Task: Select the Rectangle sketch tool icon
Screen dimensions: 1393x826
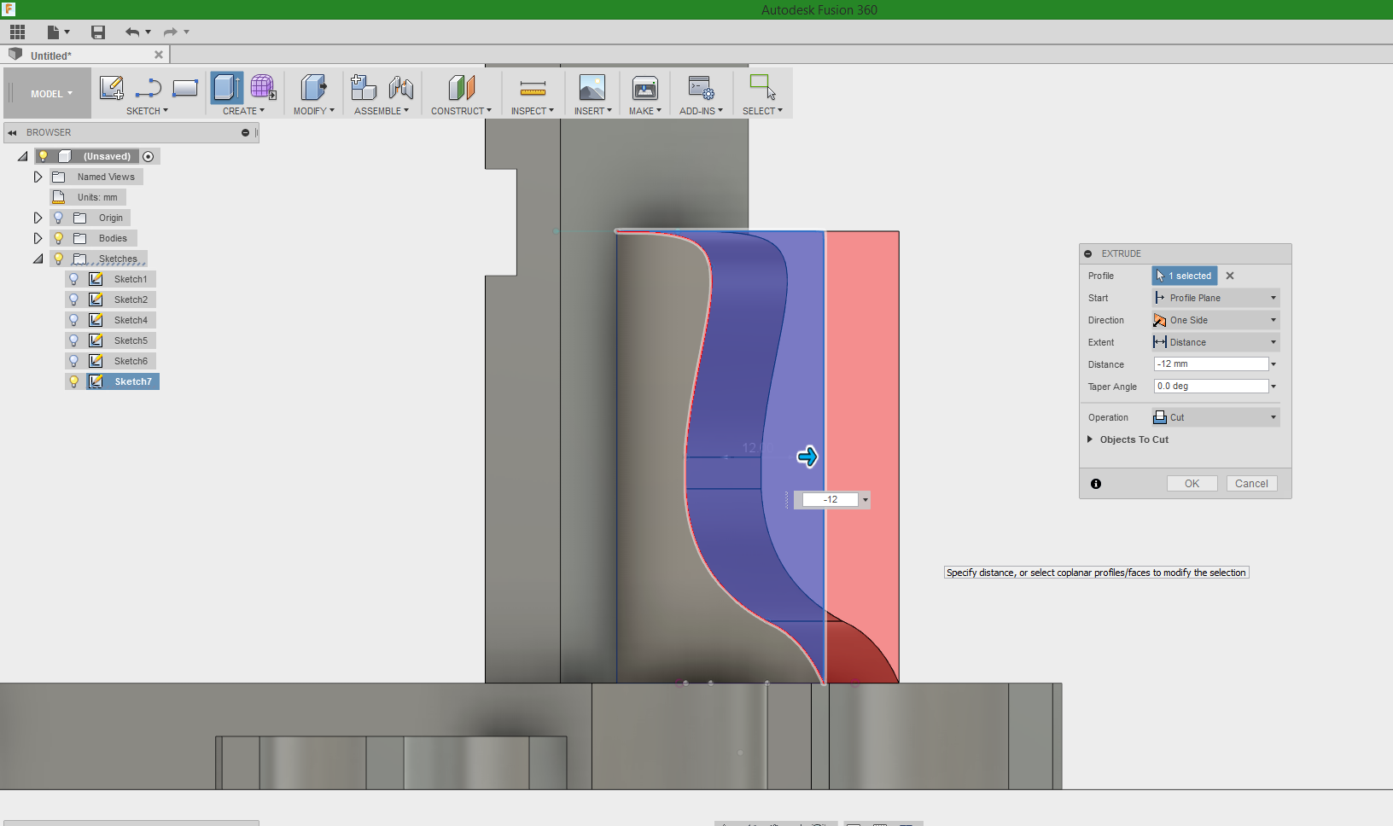Action: (x=185, y=88)
